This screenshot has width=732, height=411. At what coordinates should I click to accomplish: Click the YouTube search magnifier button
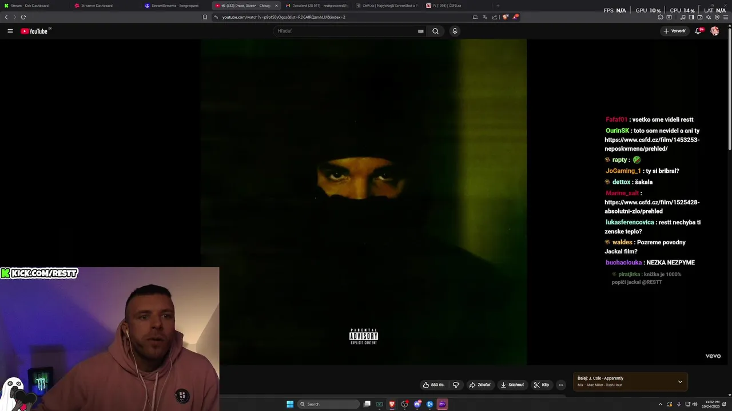tap(435, 31)
